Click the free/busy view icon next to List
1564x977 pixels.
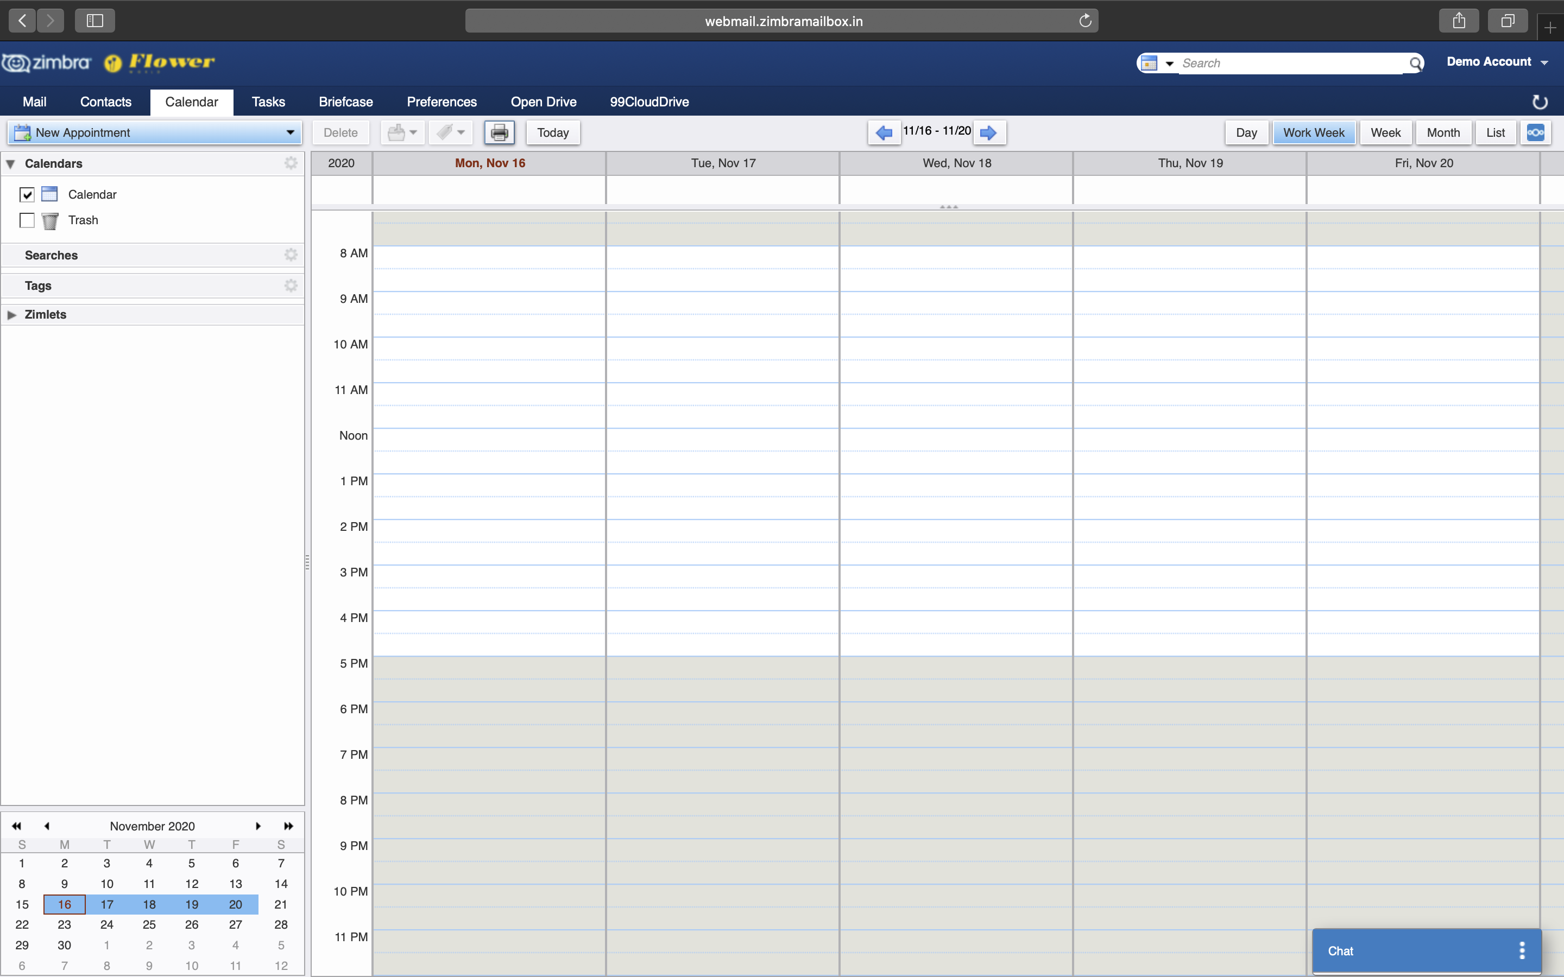click(1535, 132)
